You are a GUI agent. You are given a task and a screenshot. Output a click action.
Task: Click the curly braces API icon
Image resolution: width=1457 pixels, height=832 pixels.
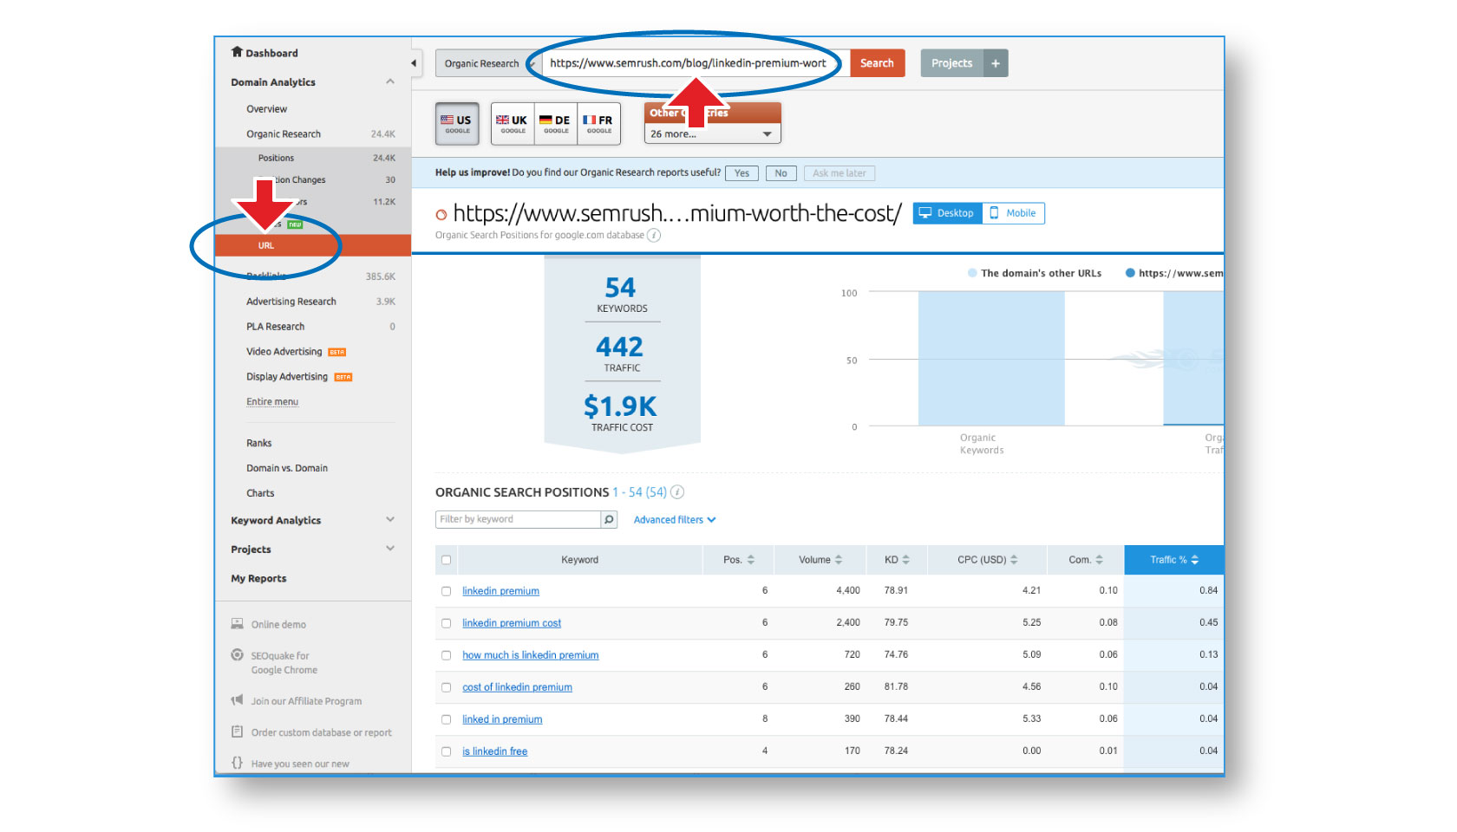click(x=237, y=763)
